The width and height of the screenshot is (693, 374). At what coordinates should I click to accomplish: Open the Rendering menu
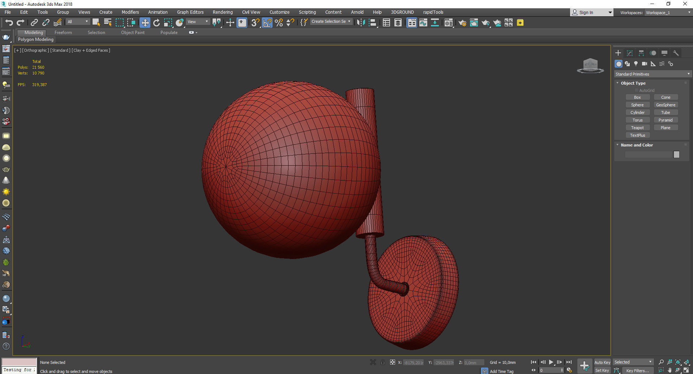223,12
